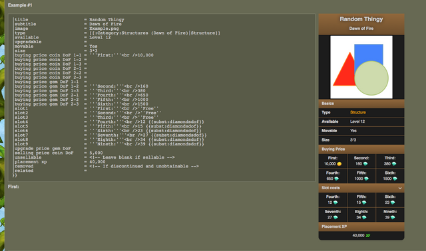Click the gem icon beside Seventh slot cost 27
The height and width of the screenshot is (251, 426).
click(x=335, y=217)
